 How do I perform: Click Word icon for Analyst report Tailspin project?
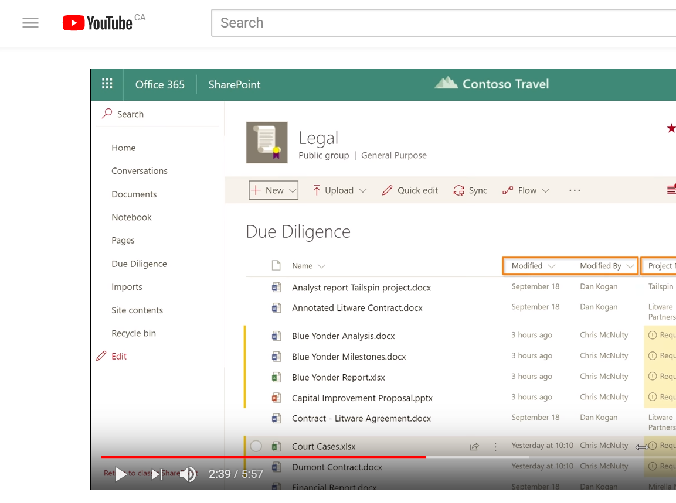pyautogui.click(x=276, y=287)
